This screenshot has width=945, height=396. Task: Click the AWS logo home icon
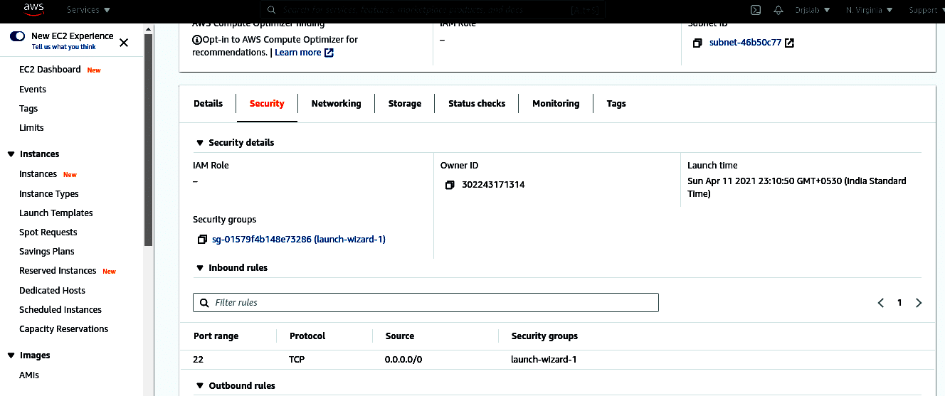pos(34,9)
